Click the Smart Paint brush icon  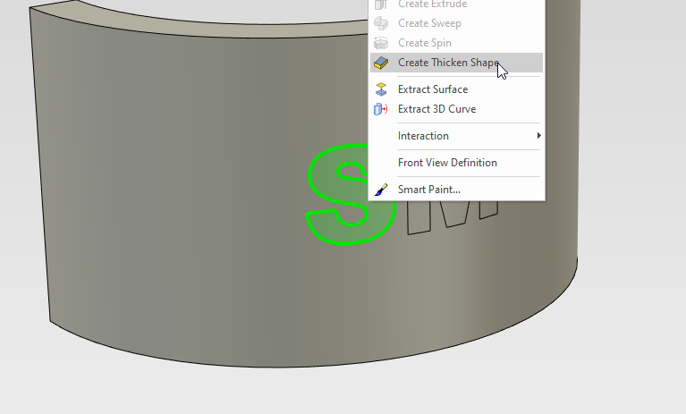pyautogui.click(x=381, y=190)
